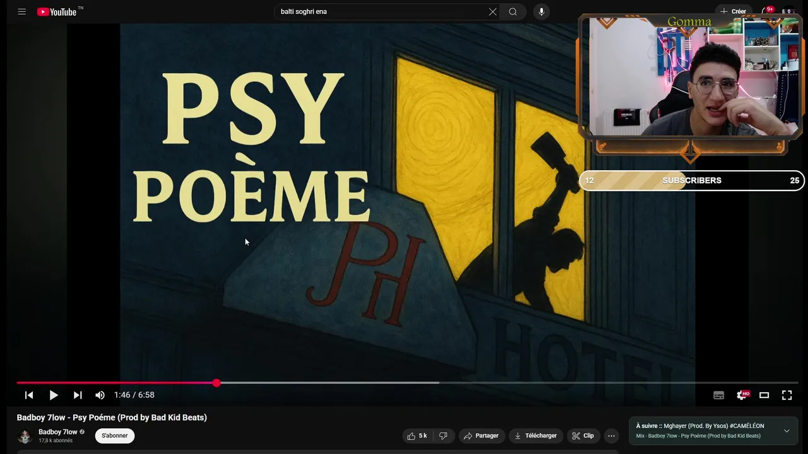The image size is (808, 454).
Task: Open the Badboy 7low channel name link
Action: (57, 432)
